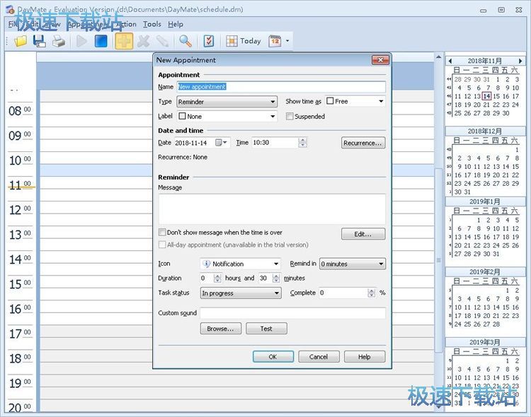Click the save floppy disk icon
Viewport: 531px width, 417px height.
tap(40, 41)
